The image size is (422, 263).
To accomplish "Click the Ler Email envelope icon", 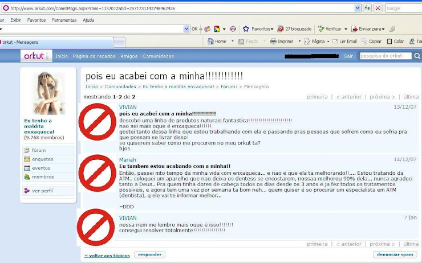I will click(x=335, y=42).
